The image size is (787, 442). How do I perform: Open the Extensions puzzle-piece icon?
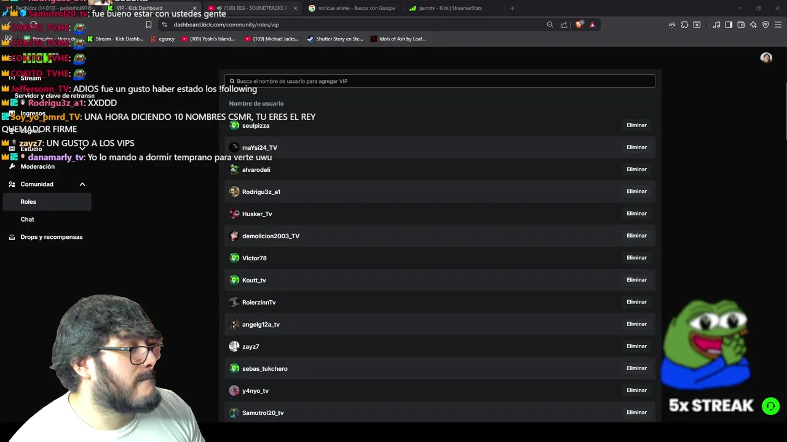(x=684, y=25)
